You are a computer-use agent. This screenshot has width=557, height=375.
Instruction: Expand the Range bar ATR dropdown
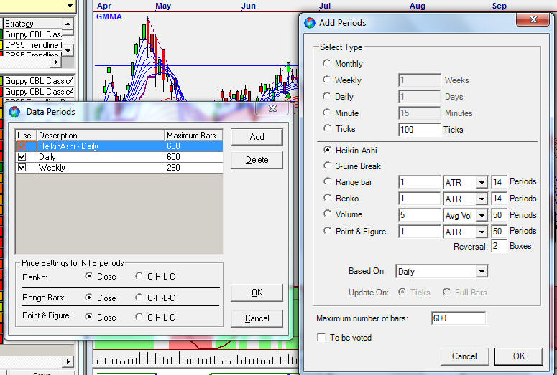click(481, 182)
